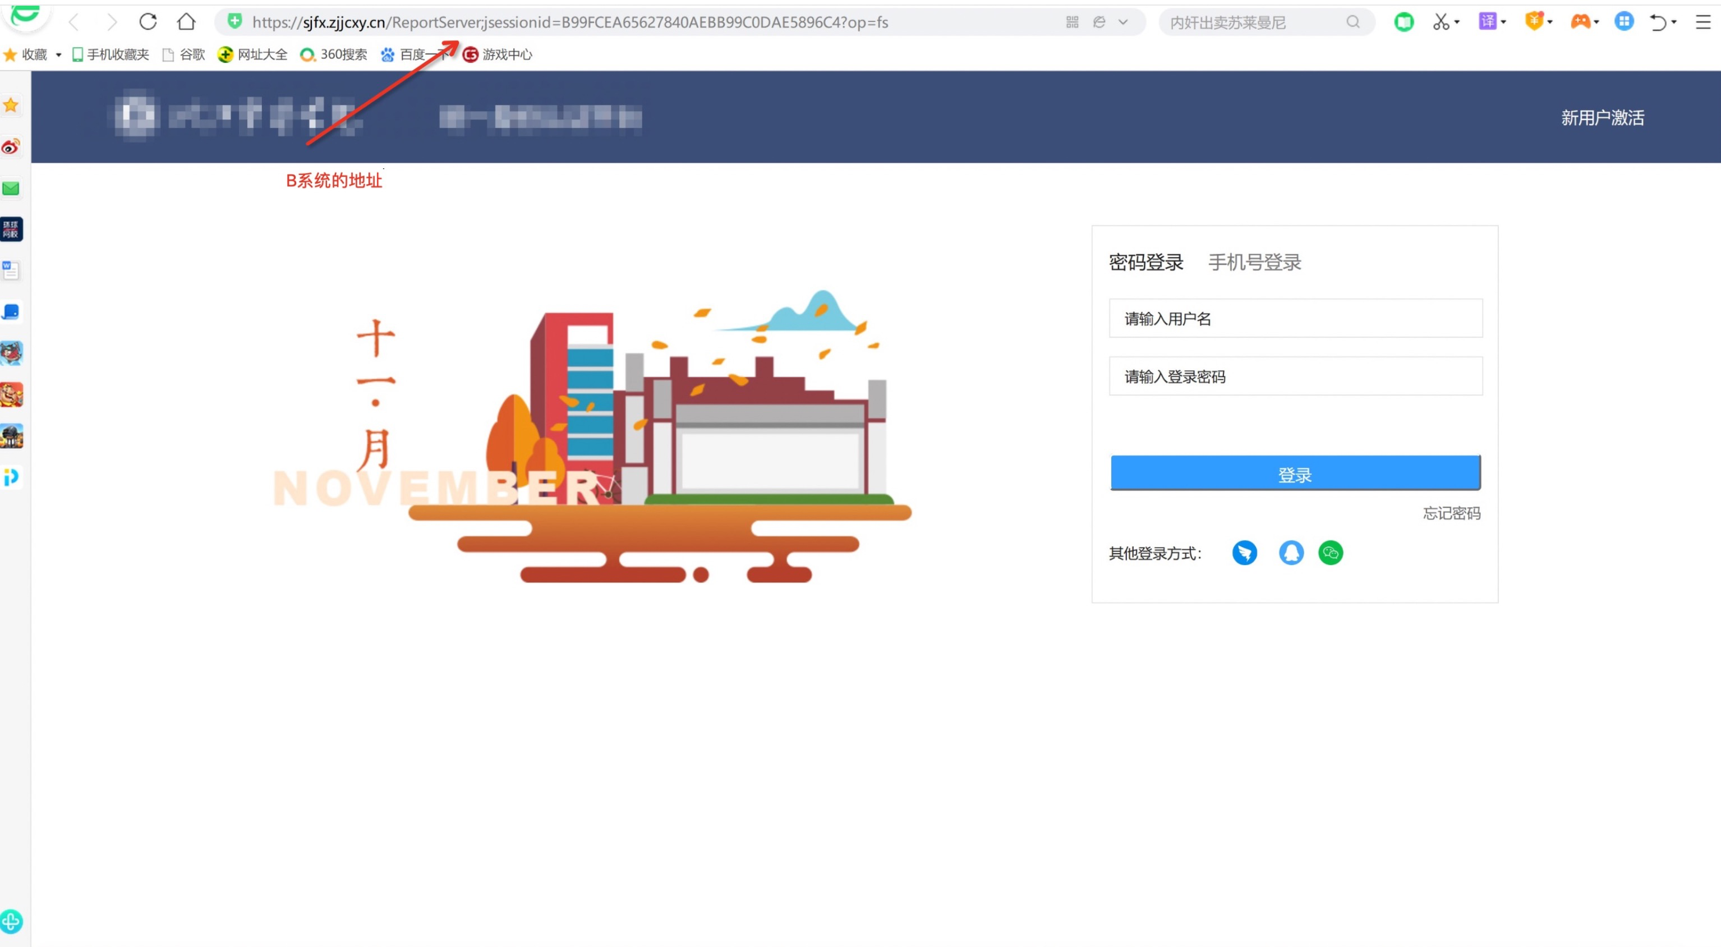This screenshot has width=1721, height=947.
Task: Open the 环球网校 sidebar icon
Action: pyautogui.click(x=11, y=229)
